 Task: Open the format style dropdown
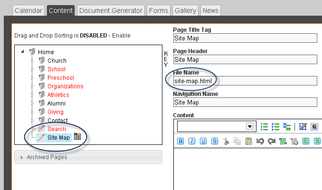click(x=217, y=126)
